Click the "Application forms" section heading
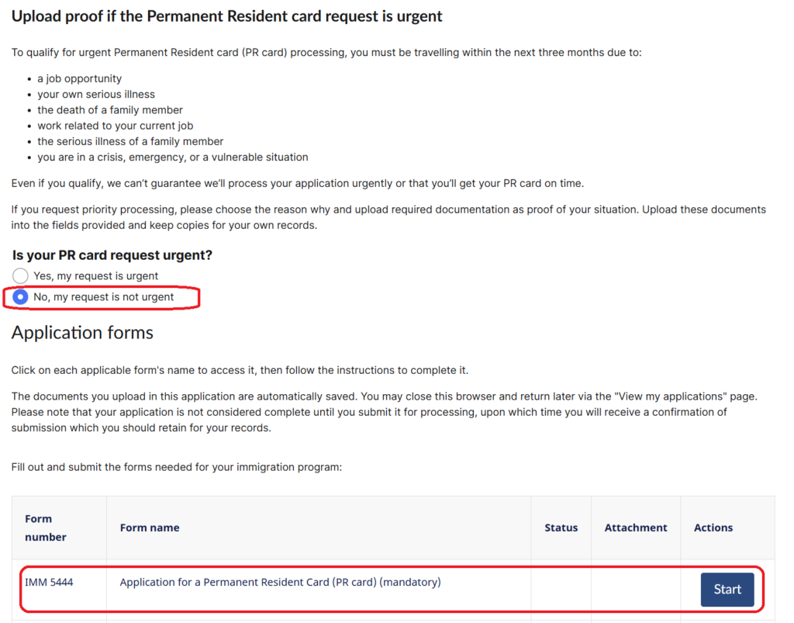 (82, 333)
